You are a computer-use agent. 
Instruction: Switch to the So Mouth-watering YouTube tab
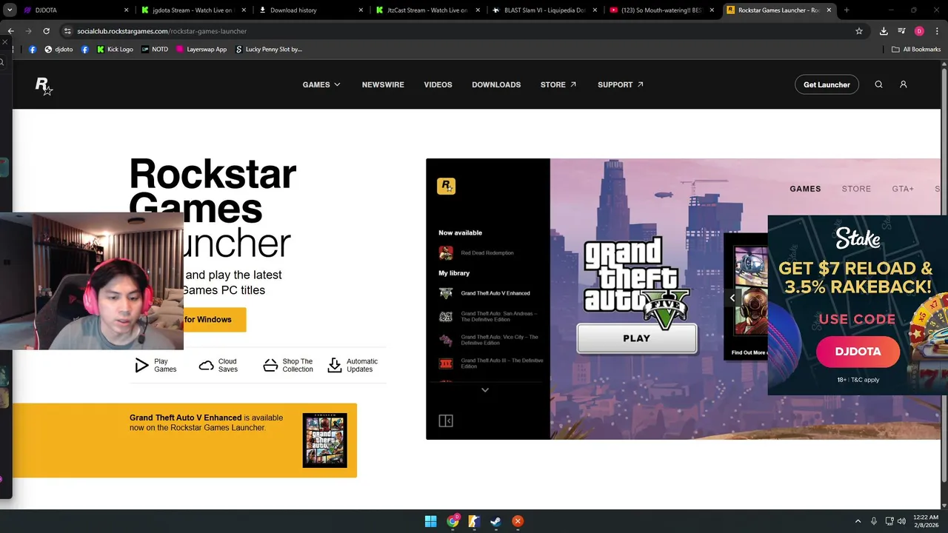[661, 10]
